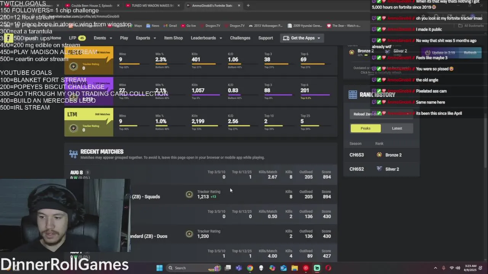
Task: Select AmmoGinobili's Fortnite Stats tab
Action: click(x=213, y=5)
